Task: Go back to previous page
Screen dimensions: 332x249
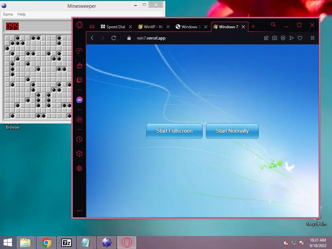Action: (x=92, y=38)
